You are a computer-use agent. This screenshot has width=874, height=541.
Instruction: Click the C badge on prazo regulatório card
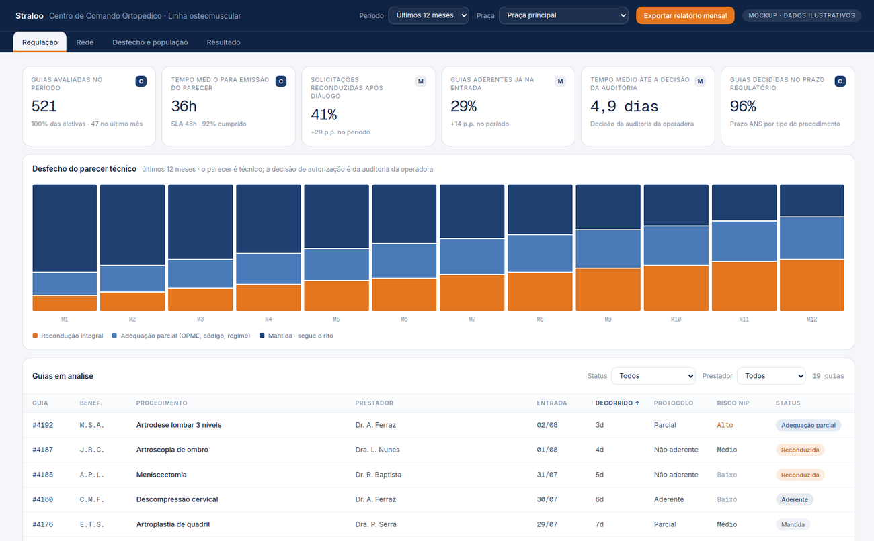(840, 81)
